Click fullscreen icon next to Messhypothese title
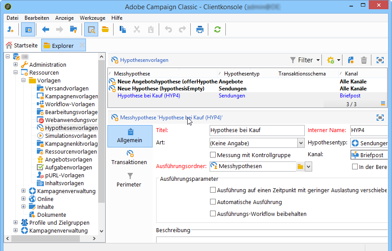392x251 pixels. pyautogui.click(x=380, y=118)
